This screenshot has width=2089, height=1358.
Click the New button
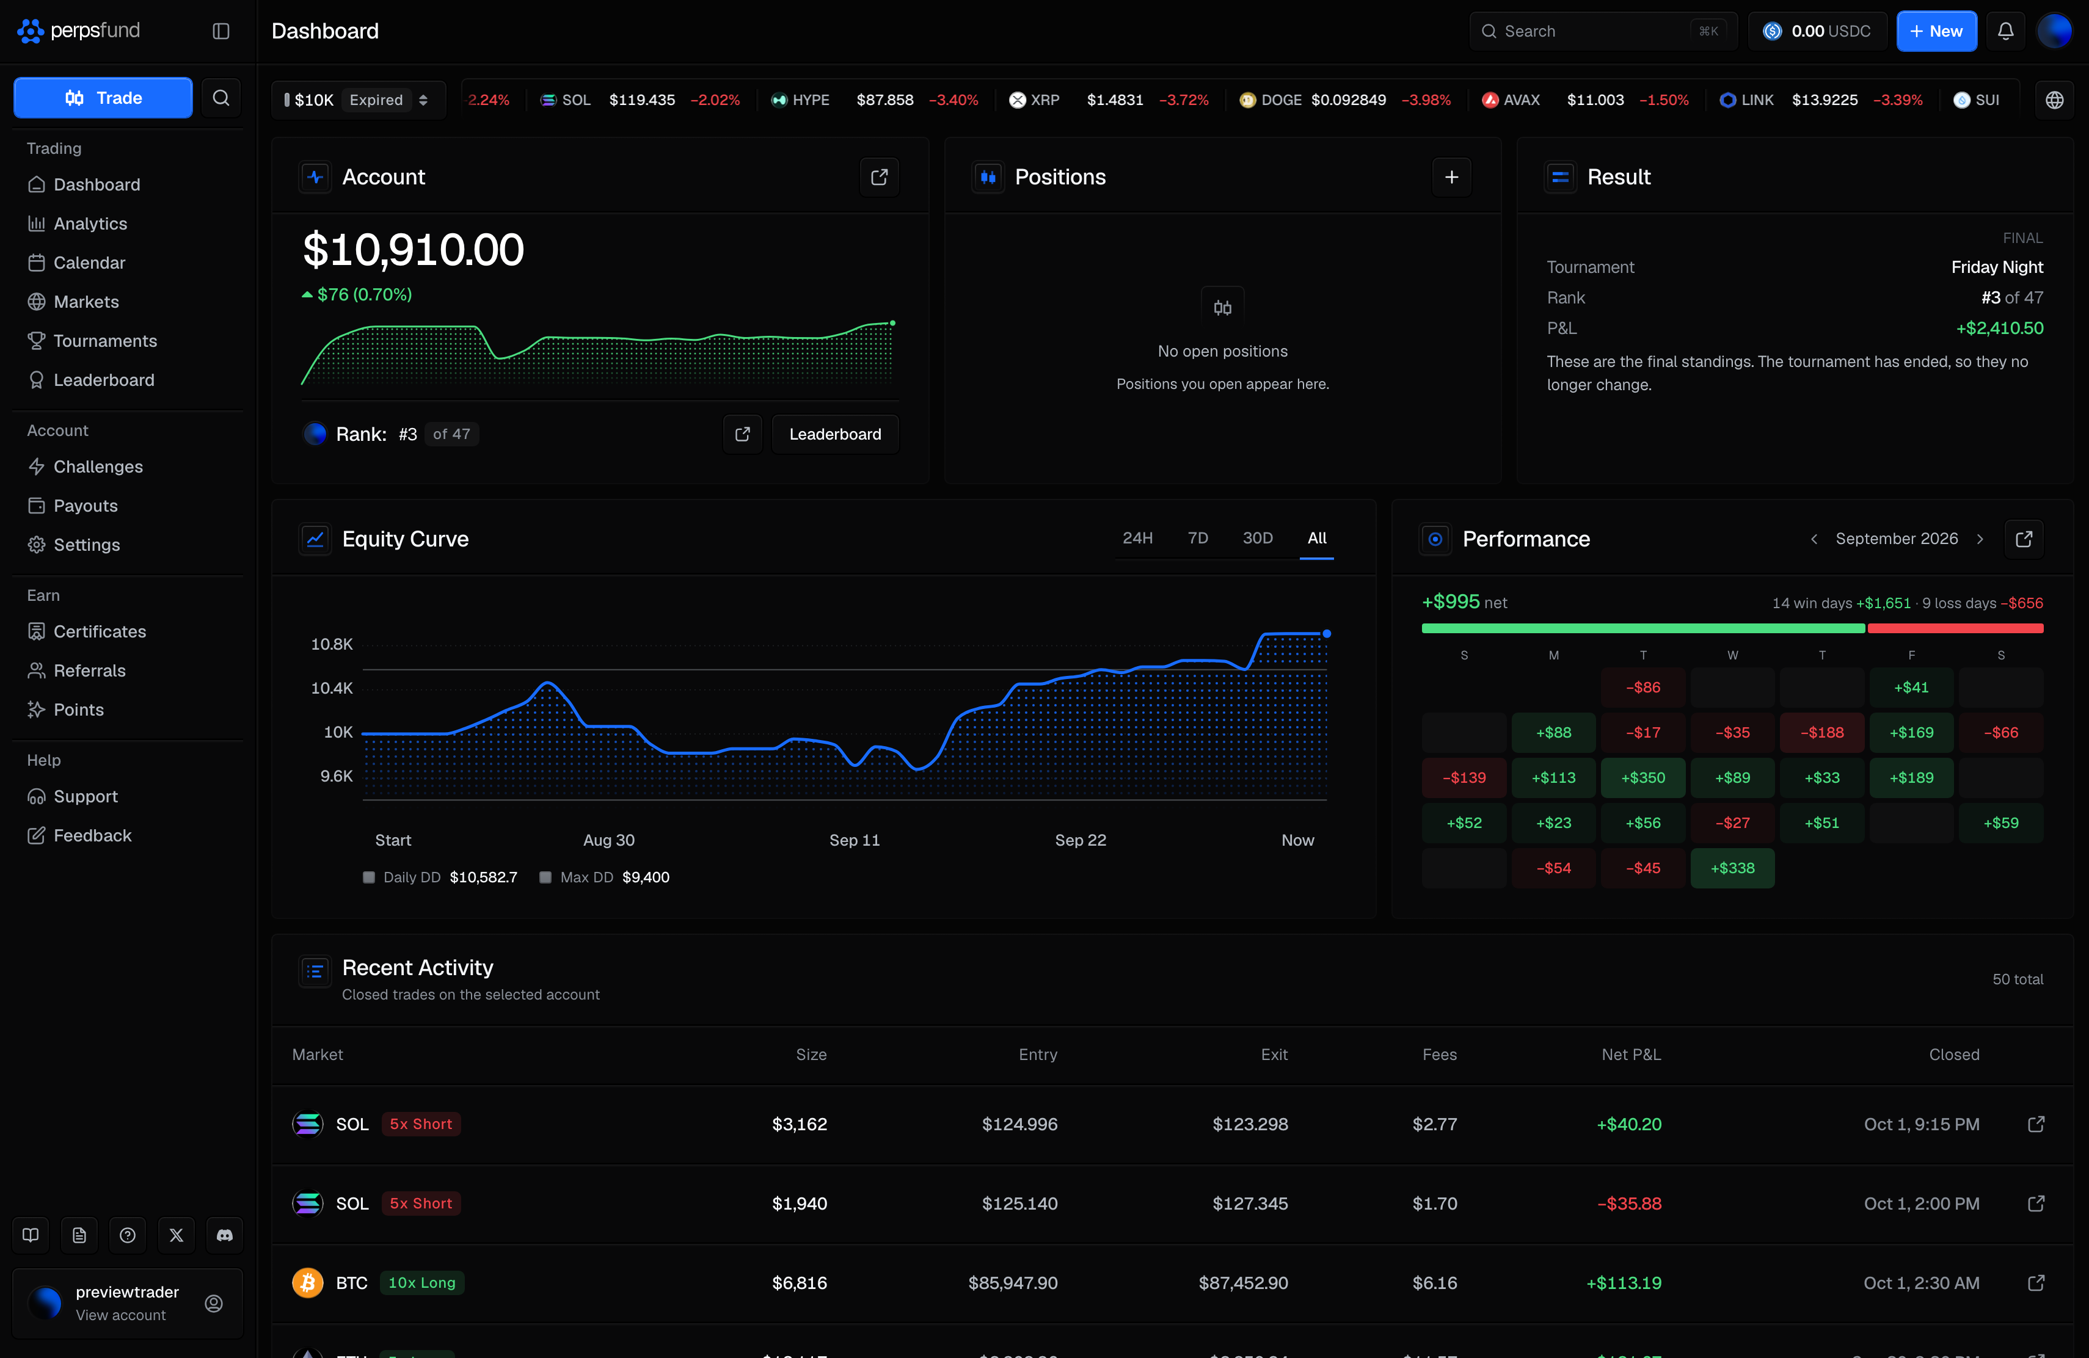(1936, 32)
